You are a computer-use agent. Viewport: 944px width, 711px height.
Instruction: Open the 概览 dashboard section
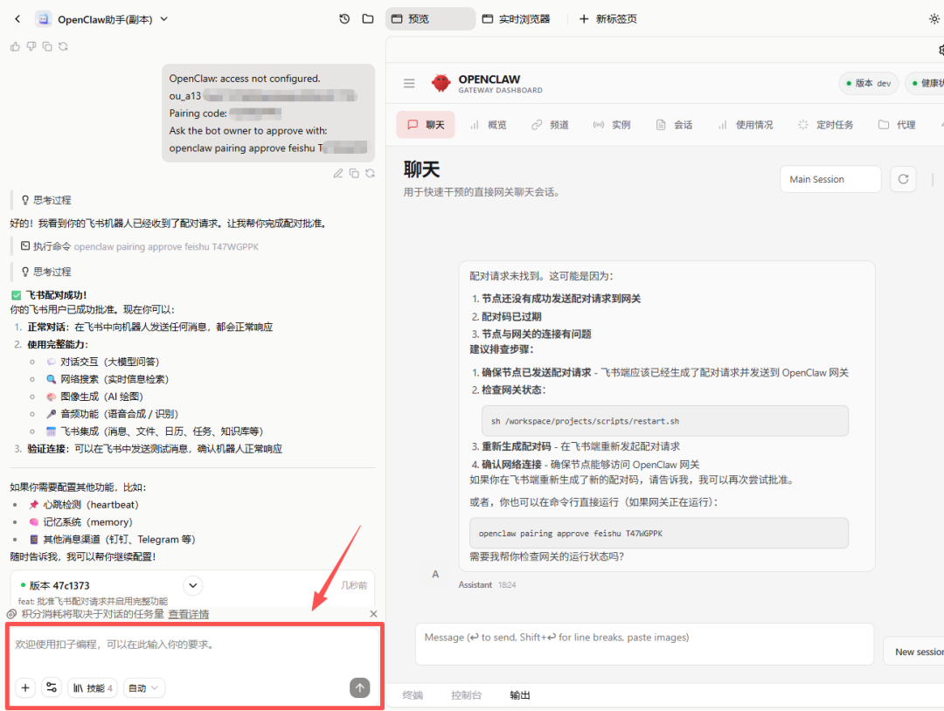point(495,124)
